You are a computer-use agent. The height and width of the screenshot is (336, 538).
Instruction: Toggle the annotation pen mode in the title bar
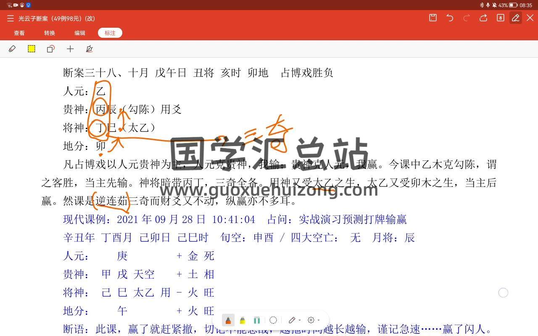point(516,18)
